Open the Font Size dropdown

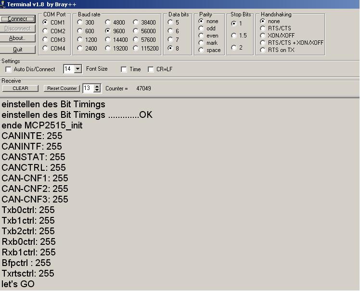(x=78, y=69)
